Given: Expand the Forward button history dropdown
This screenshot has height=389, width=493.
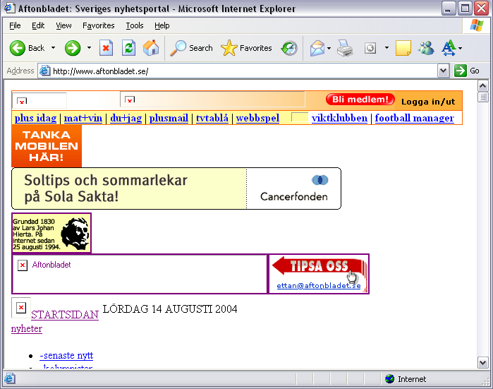Looking at the screenshot, I should 89,48.
